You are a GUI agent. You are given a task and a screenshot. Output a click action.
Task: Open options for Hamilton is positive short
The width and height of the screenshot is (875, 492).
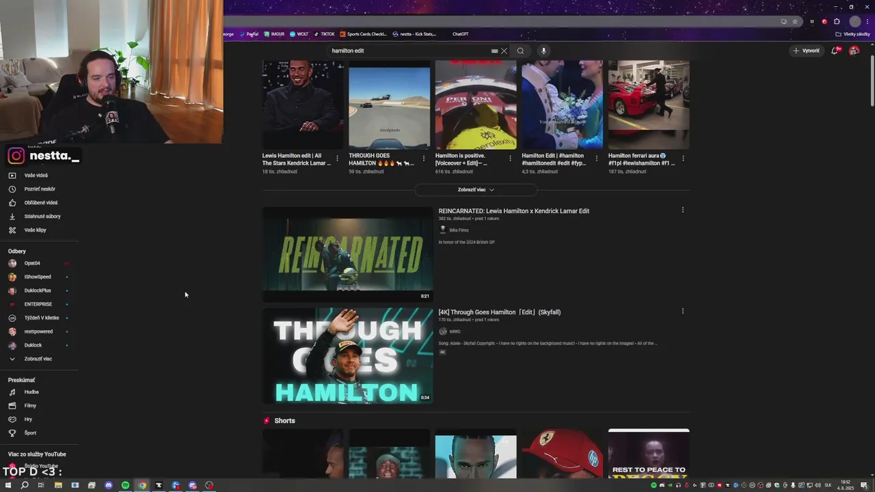pos(510,159)
